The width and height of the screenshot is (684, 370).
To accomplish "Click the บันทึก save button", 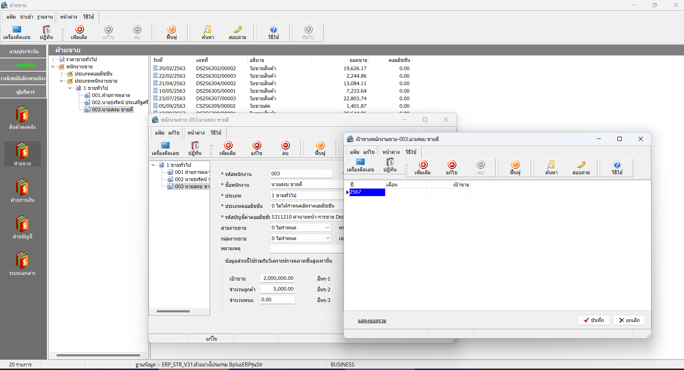I will point(593,320).
